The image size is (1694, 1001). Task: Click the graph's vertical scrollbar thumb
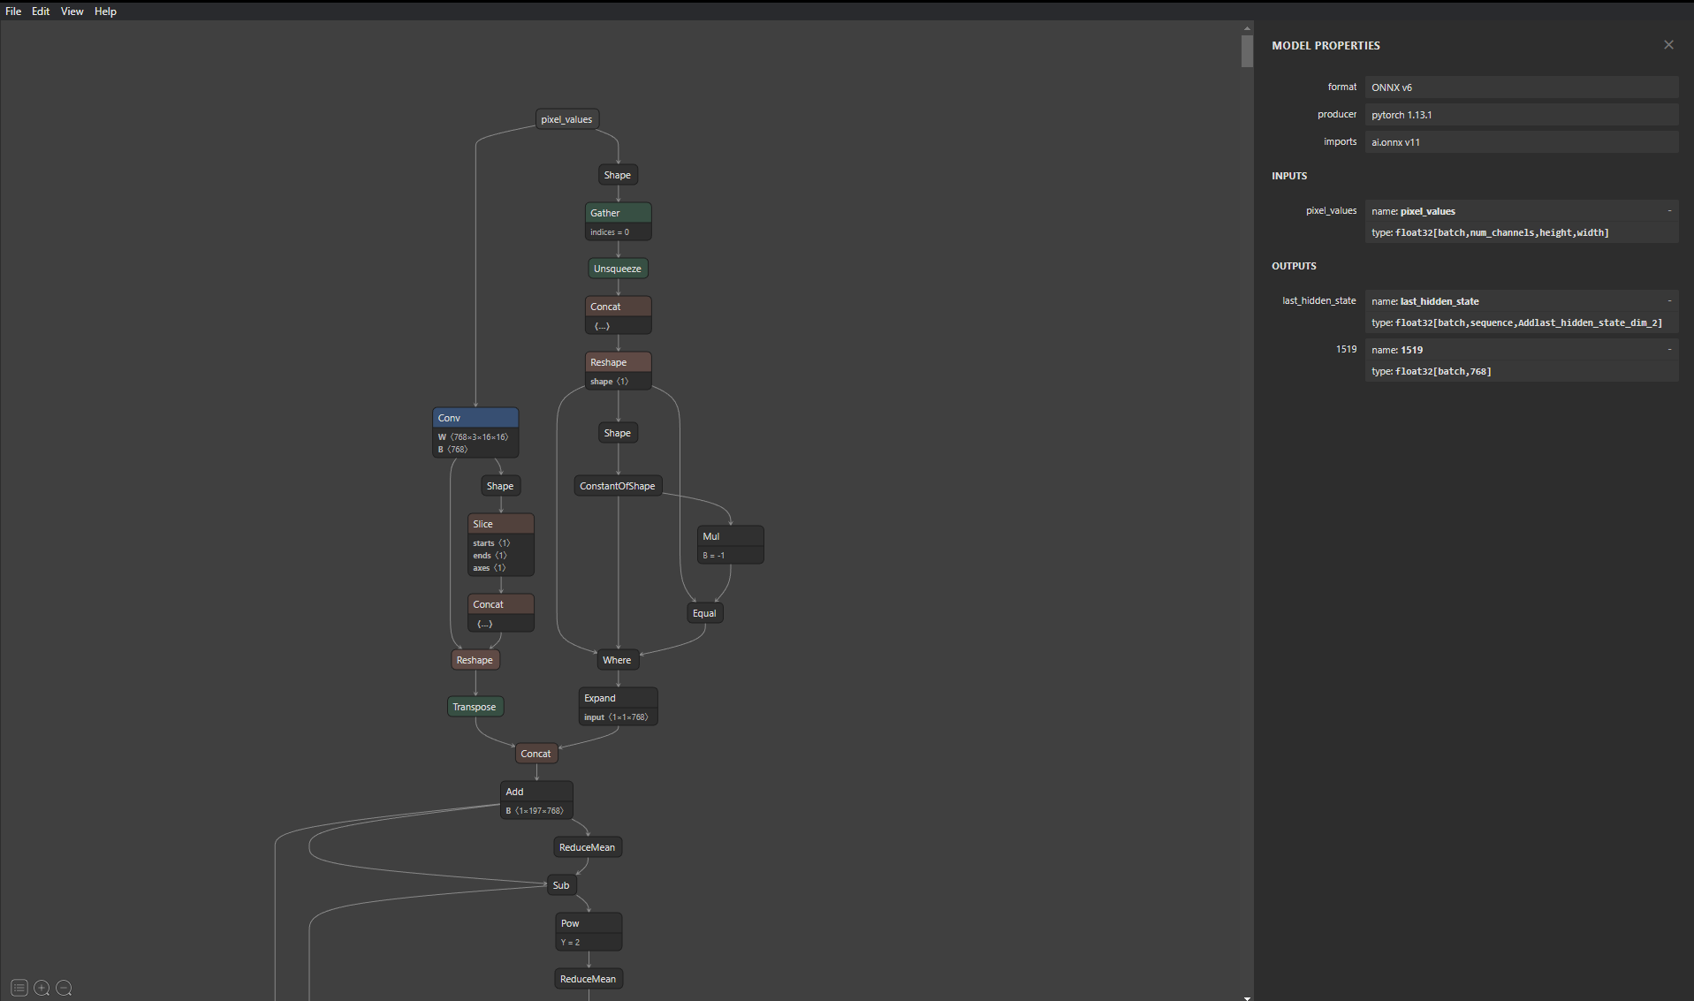coord(1246,51)
